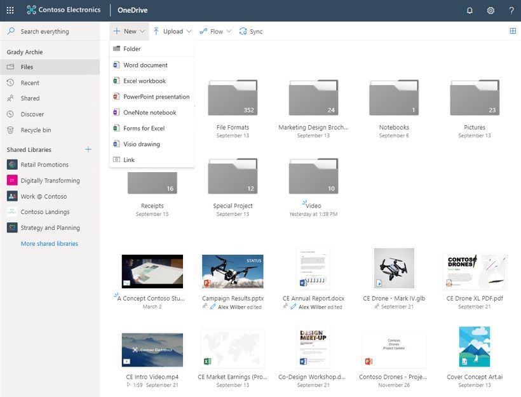This screenshot has width=521, height=397.
Task: Open the Special Project folder icon
Action: tap(233, 176)
